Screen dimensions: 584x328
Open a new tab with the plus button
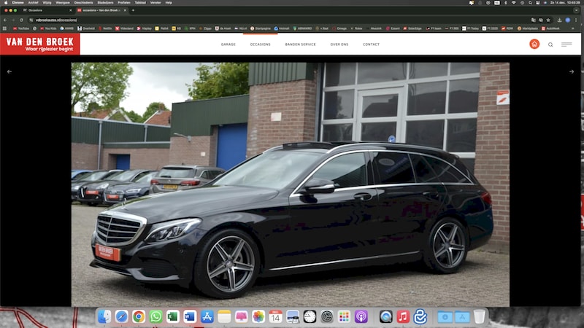[133, 10]
